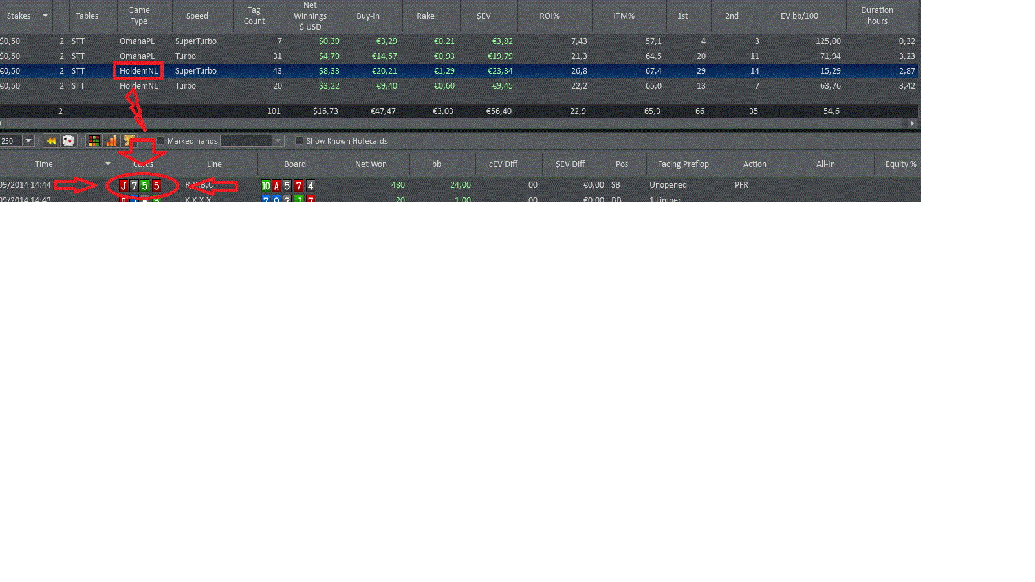Click net winnings value $8,33

(329, 70)
